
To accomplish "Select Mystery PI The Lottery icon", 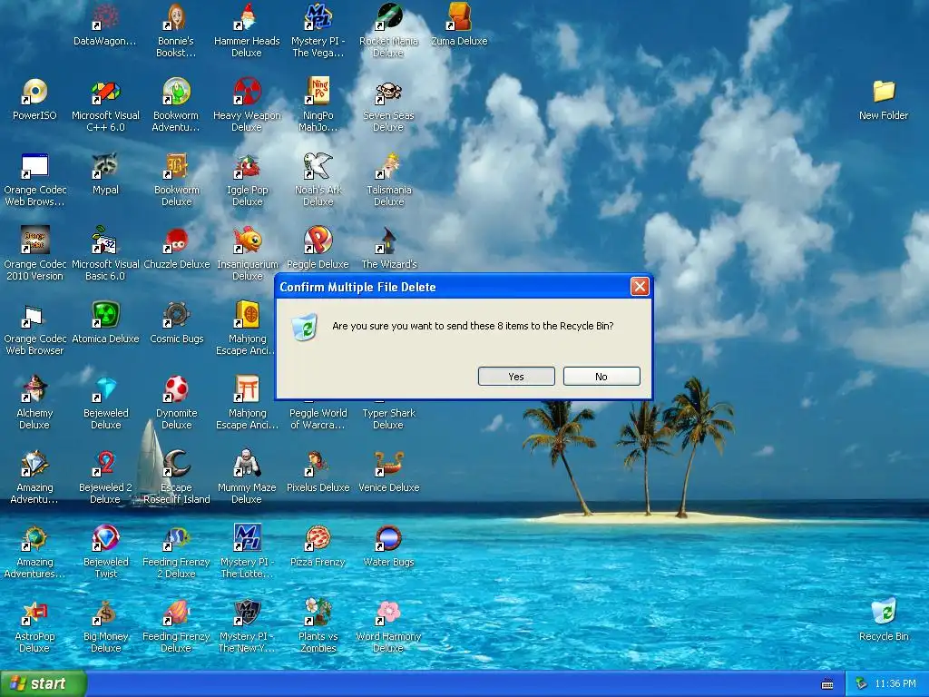I will (247, 553).
